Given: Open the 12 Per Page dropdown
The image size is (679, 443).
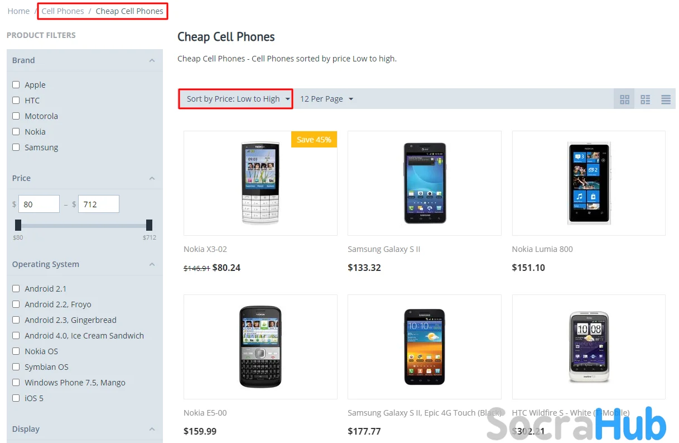Looking at the screenshot, I should click(x=326, y=99).
